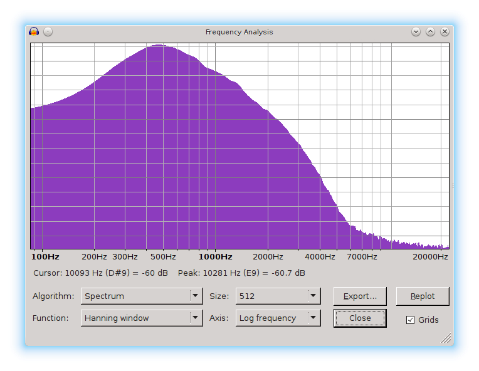Image resolution: width=479 pixels, height=371 pixels.
Task: Click the 200Hz axis label
Action: point(94,257)
